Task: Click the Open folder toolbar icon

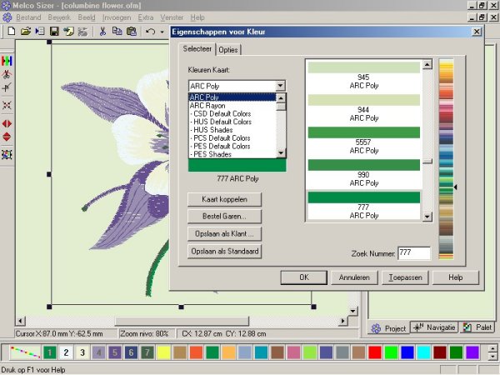Action: pyautogui.click(x=26, y=32)
